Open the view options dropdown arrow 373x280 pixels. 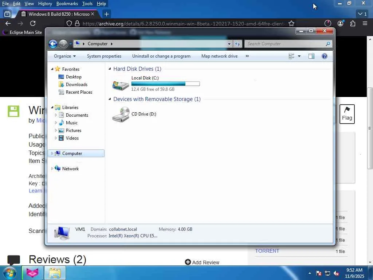click(x=299, y=56)
